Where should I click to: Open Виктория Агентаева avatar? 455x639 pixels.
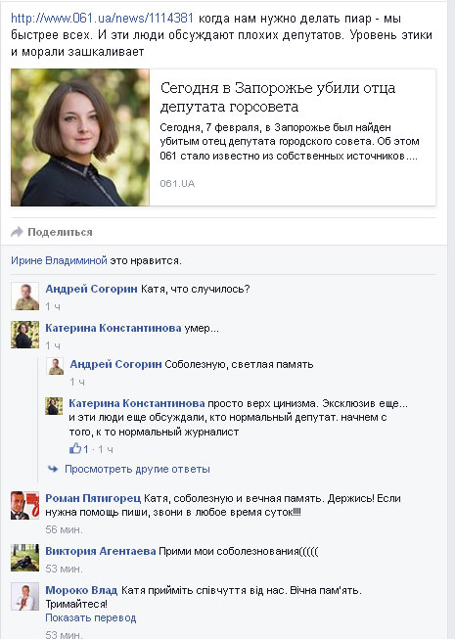(x=24, y=558)
